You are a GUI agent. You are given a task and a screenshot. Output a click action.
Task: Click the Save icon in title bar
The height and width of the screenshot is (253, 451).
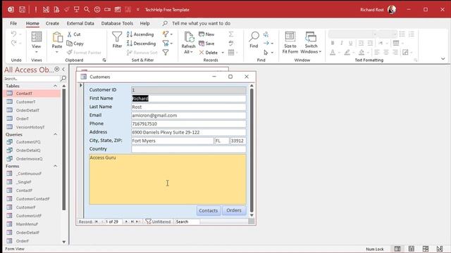pyautogui.click(x=22, y=9)
